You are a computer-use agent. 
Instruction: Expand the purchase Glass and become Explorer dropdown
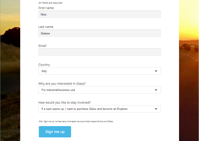99,109
